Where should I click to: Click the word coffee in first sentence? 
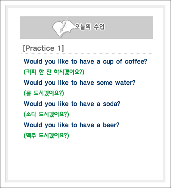pyautogui.click(x=136, y=61)
